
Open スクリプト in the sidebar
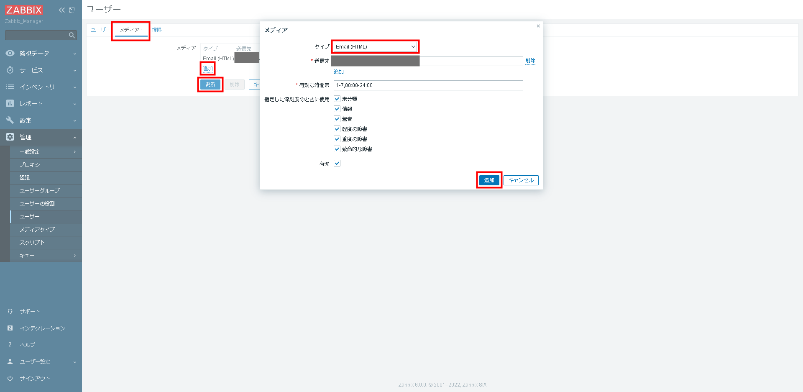[46, 243]
